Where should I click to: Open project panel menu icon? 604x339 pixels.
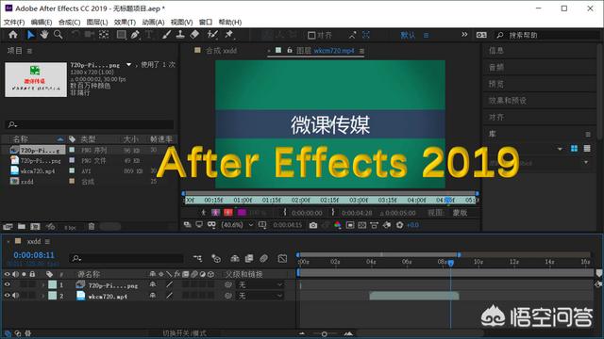29,51
